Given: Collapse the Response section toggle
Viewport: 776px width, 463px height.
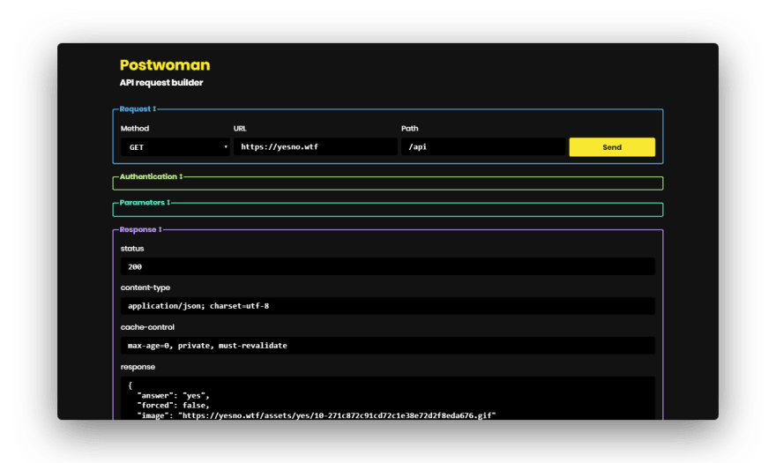Looking at the screenshot, I should (x=160, y=230).
